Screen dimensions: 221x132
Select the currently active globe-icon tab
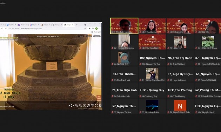69,25
